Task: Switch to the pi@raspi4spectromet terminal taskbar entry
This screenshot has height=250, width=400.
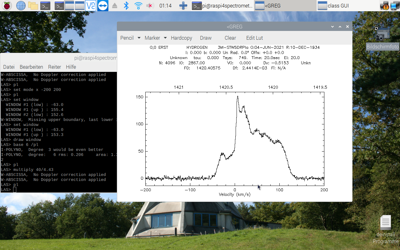Action: 222,6
